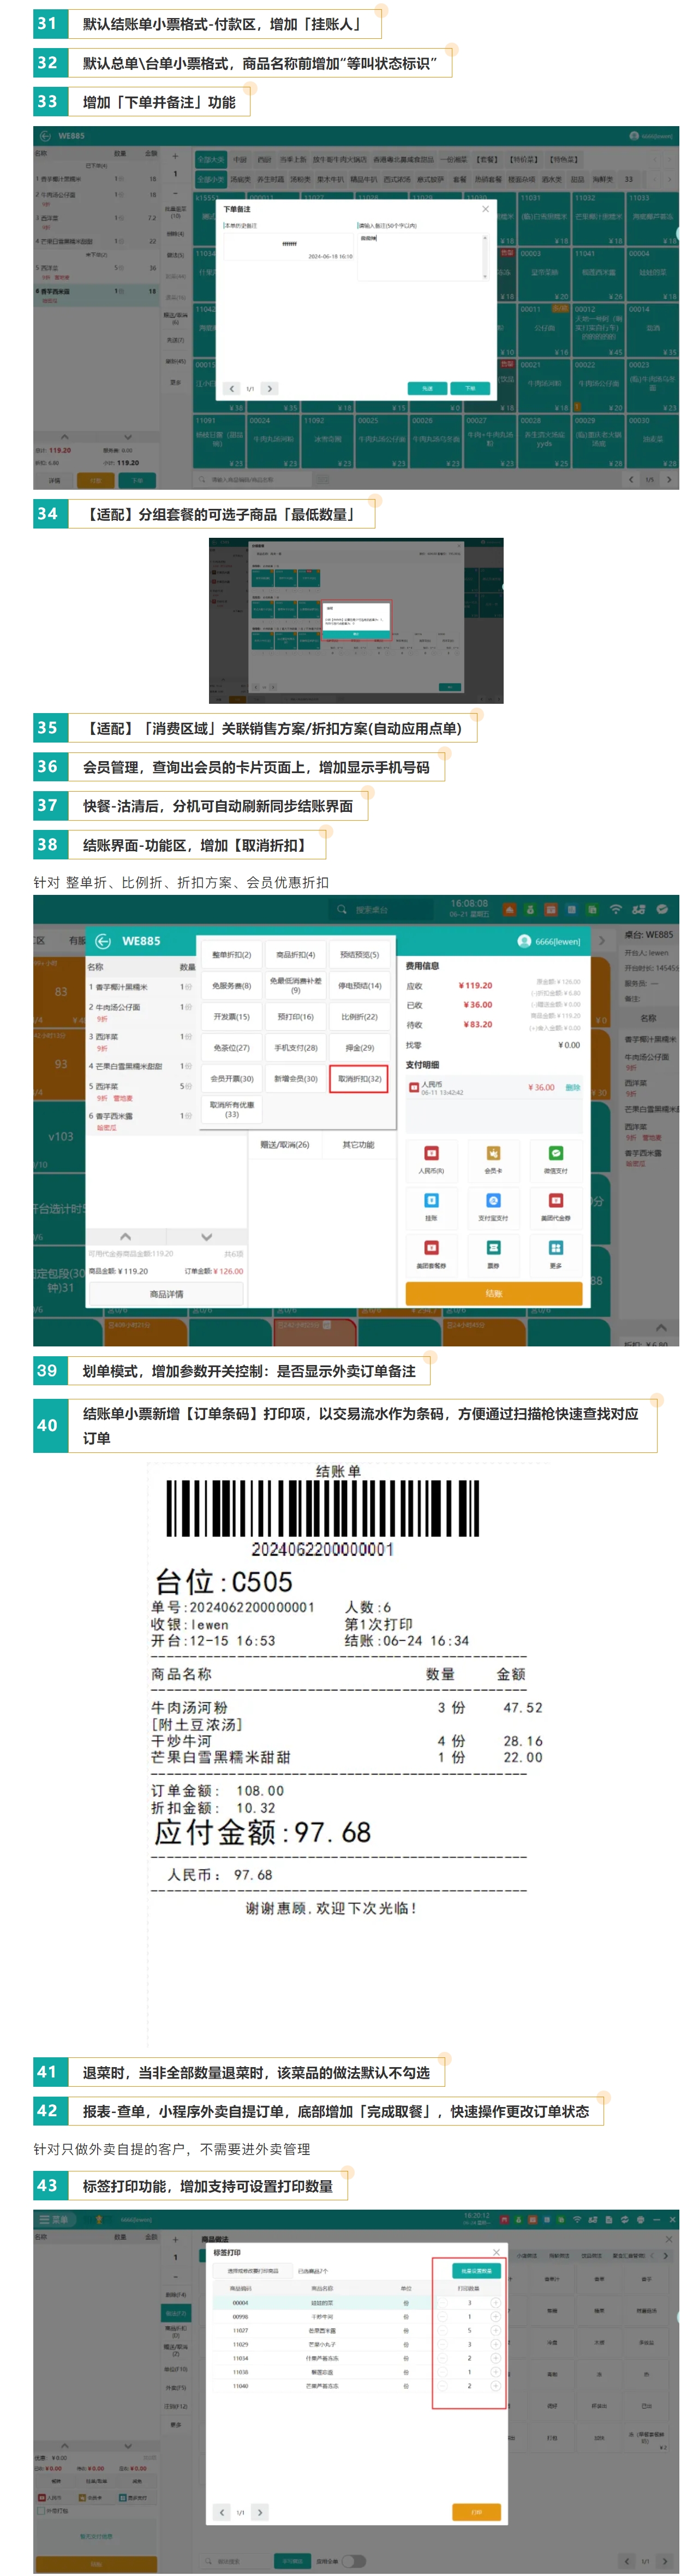This screenshot has width=699, height=2576.
Task: Decrease print quantity for item 11034
Action: tap(443, 2357)
